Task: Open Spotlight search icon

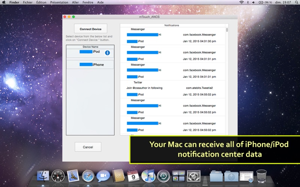Action: point(297,2)
